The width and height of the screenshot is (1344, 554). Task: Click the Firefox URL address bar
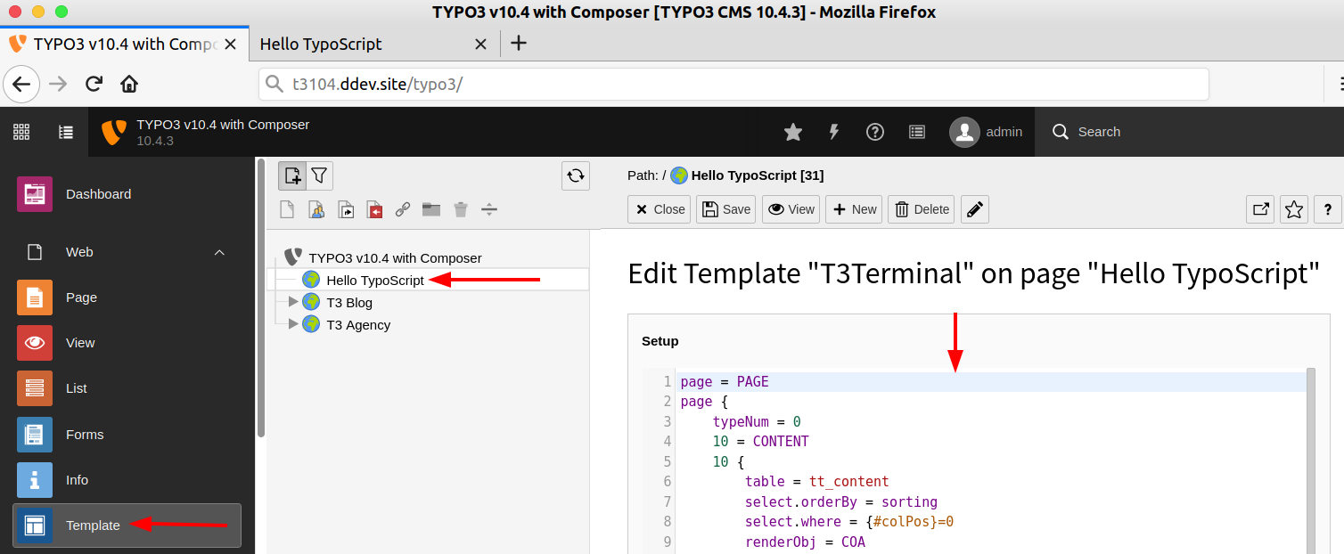click(731, 85)
